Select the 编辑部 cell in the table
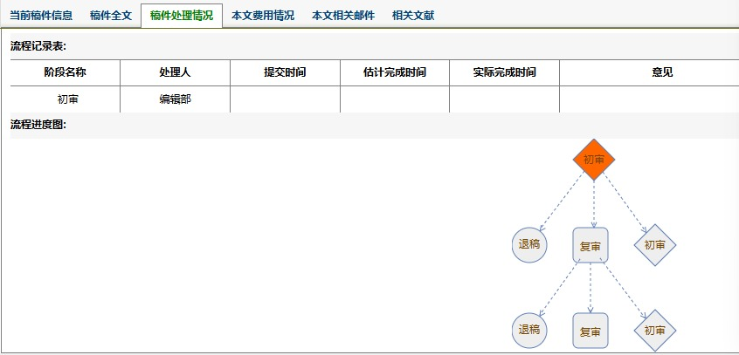739x355 pixels. [x=175, y=99]
